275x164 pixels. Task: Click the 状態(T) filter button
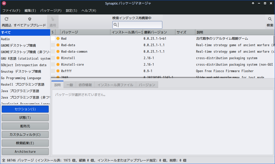click(25, 118)
